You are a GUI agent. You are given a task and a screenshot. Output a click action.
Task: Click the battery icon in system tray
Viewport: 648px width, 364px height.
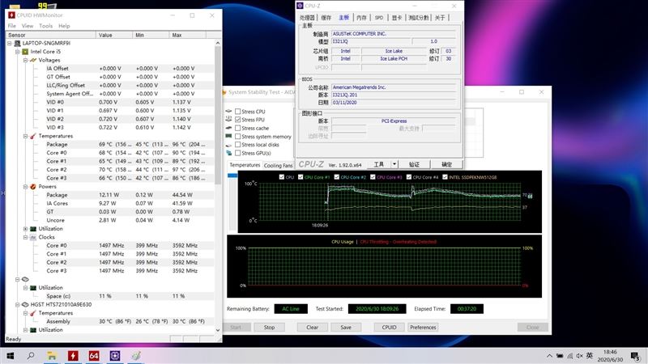click(x=560, y=356)
